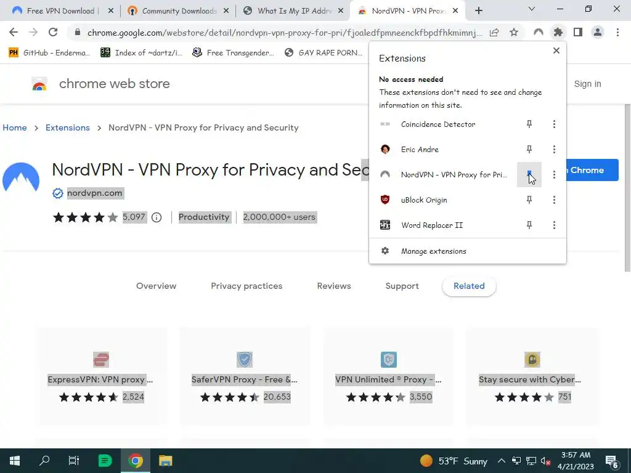Click the Home breadcrumb link
Viewport: 631px width, 473px height.
click(15, 127)
